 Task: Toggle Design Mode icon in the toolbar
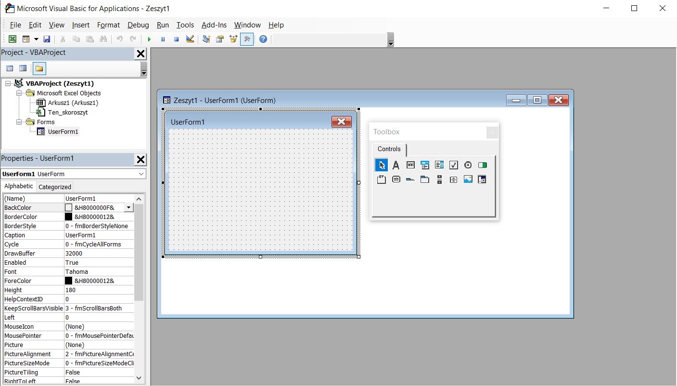tap(190, 39)
